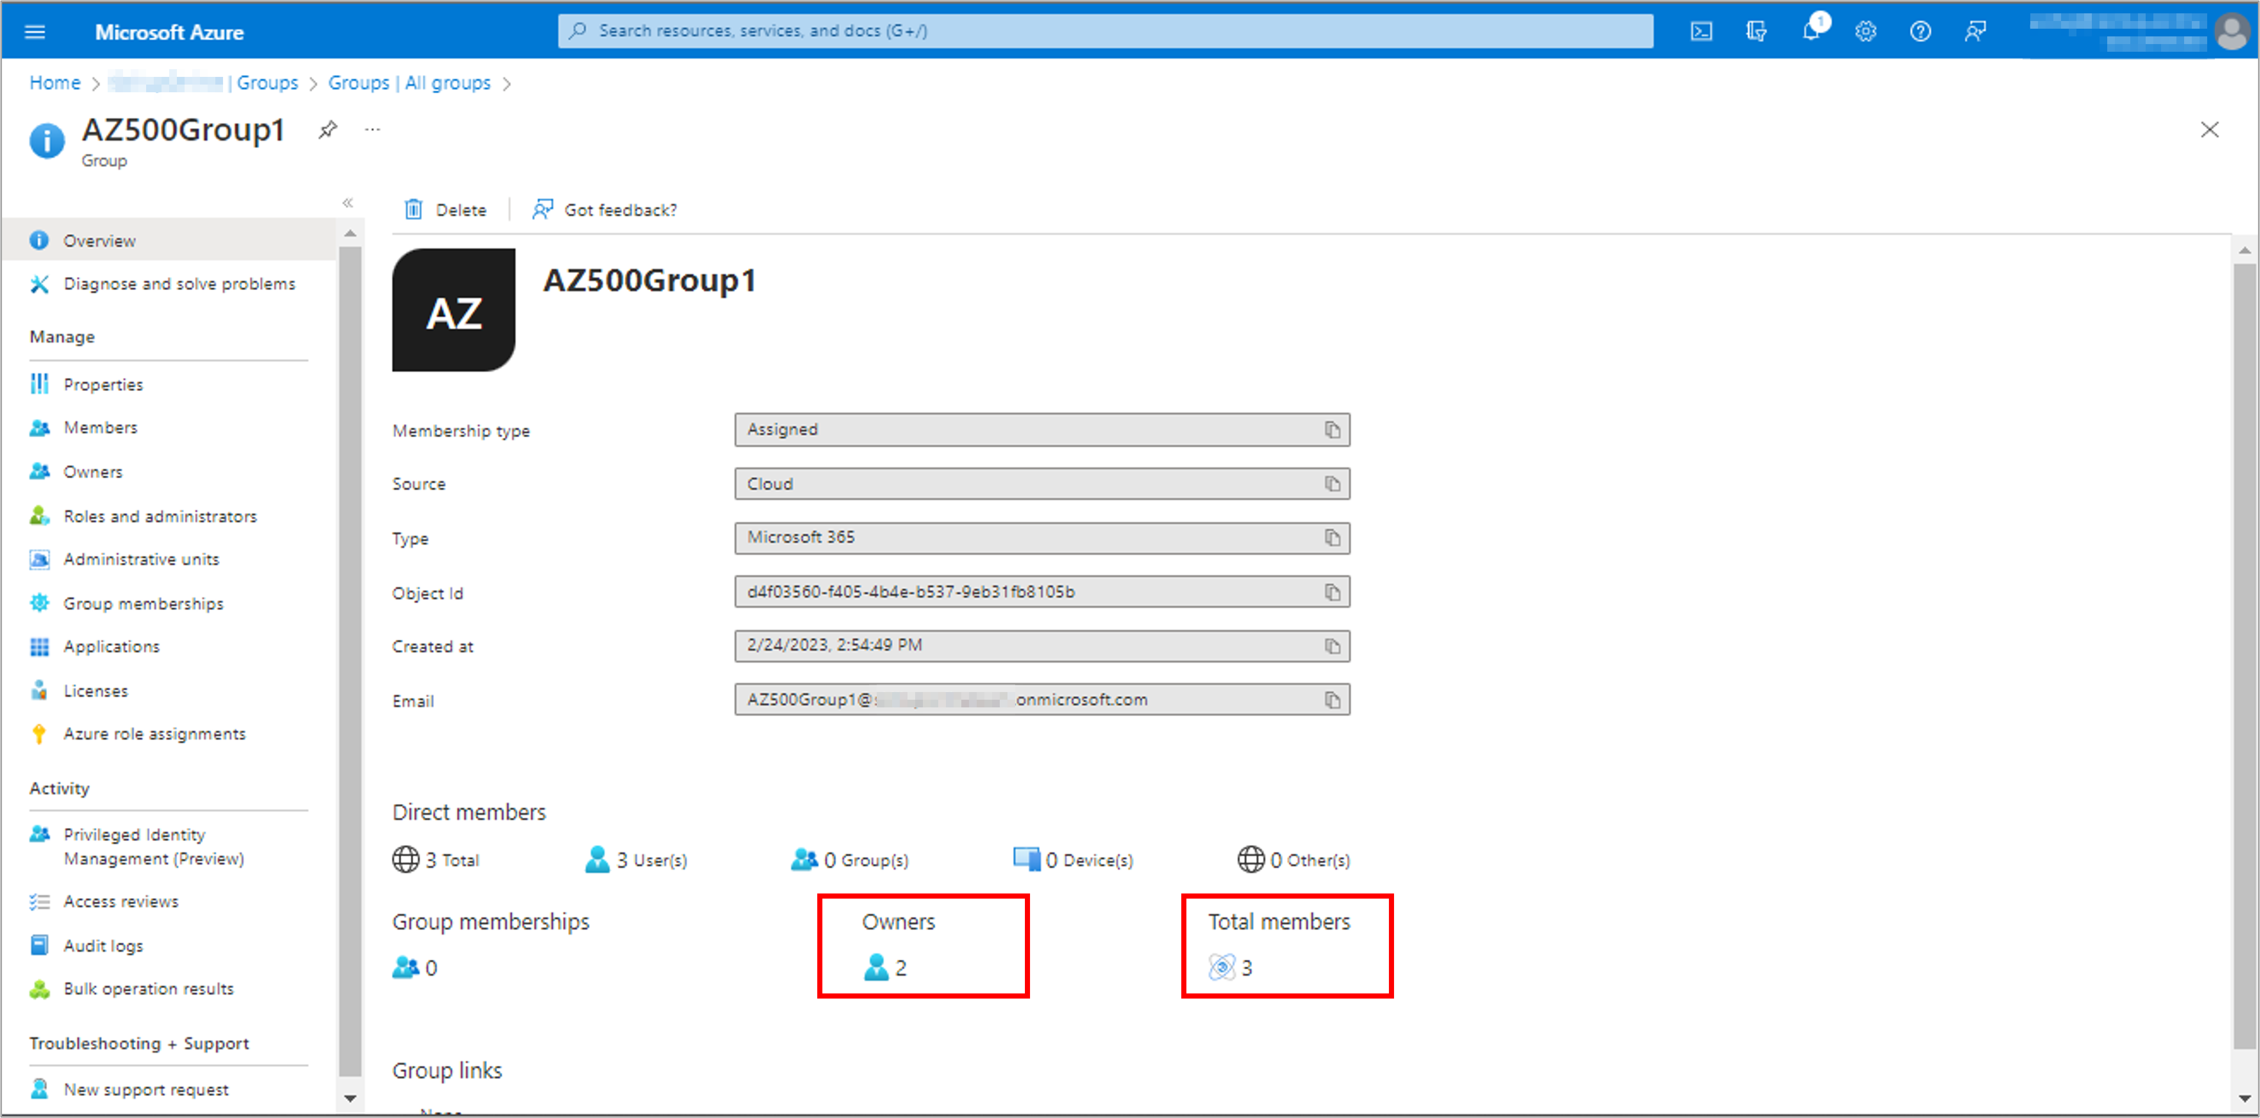Open the help question mark icon

click(x=1920, y=32)
